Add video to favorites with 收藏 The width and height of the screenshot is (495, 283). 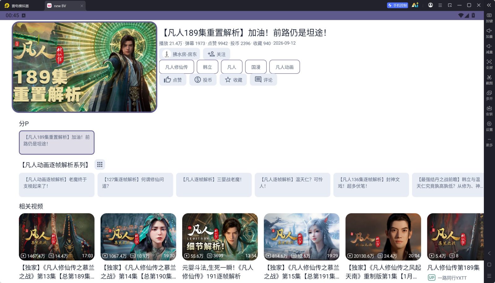[x=233, y=80]
